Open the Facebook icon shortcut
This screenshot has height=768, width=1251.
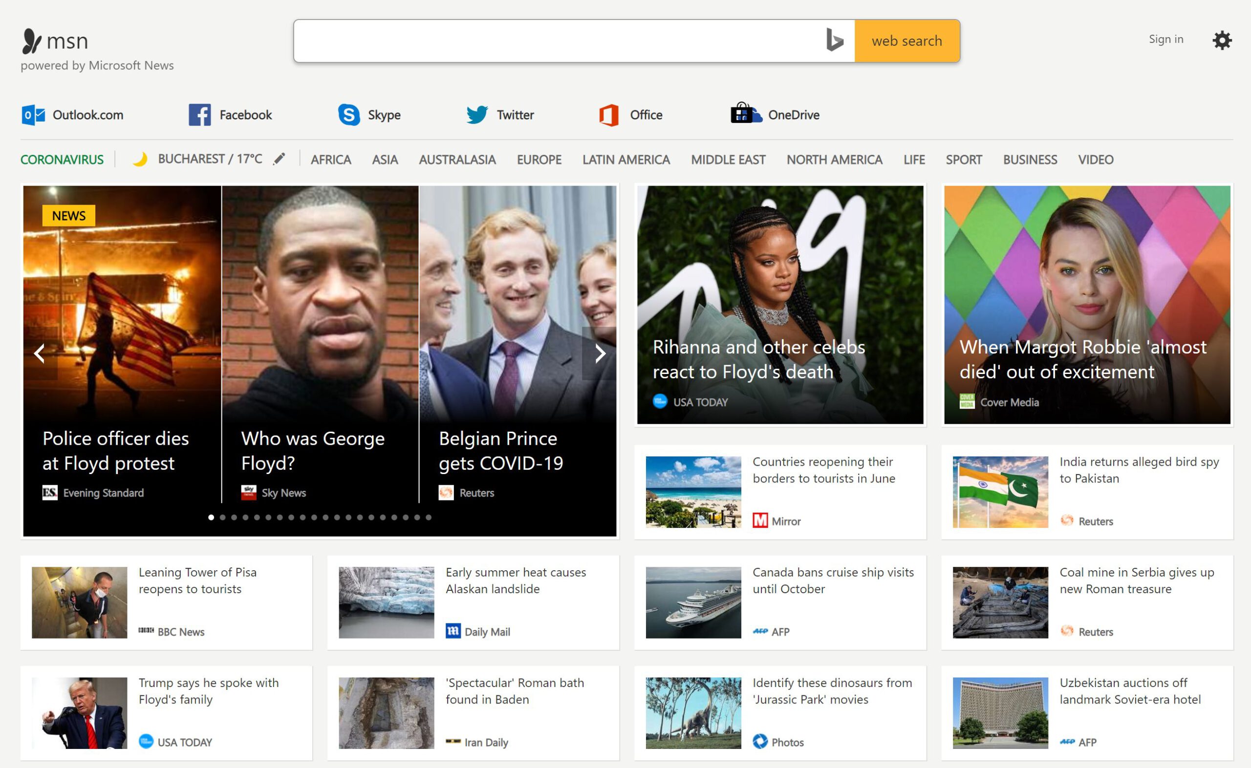200,115
